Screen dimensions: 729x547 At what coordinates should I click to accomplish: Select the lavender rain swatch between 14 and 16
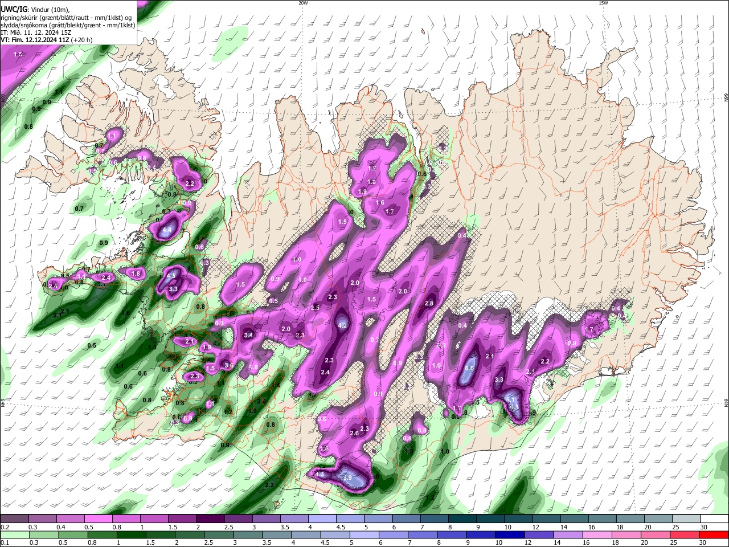coord(568,534)
